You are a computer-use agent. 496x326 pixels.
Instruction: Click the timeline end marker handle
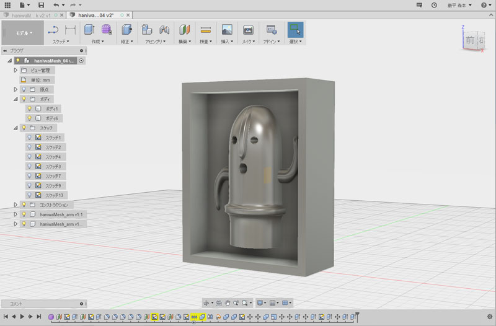click(x=357, y=316)
